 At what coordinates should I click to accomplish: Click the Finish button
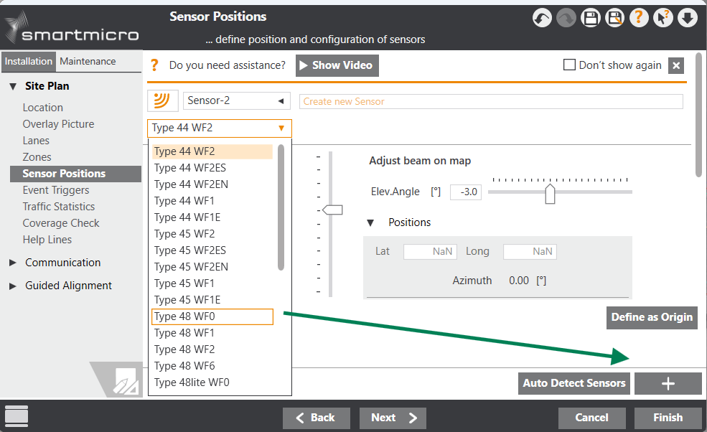[x=668, y=418]
